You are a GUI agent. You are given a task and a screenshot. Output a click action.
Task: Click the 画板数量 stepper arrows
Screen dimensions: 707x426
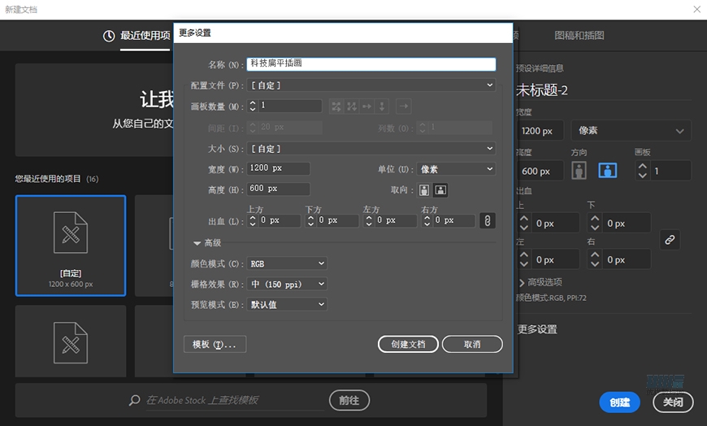click(253, 106)
